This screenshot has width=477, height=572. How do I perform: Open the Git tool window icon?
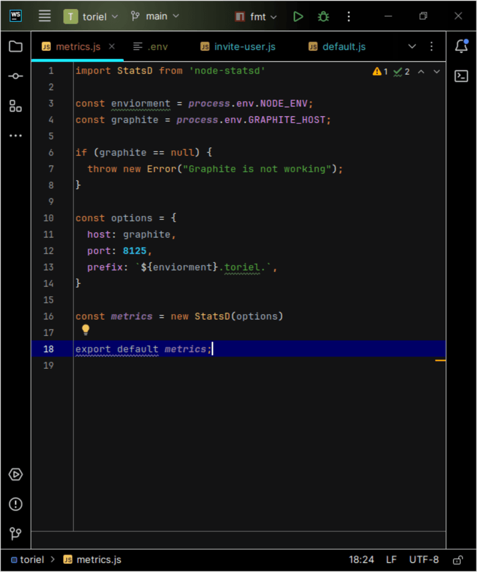click(x=16, y=534)
